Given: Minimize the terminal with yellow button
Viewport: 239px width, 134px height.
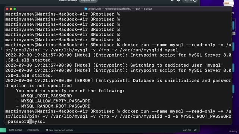Looking at the screenshot, I should click(x=11, y=9).
